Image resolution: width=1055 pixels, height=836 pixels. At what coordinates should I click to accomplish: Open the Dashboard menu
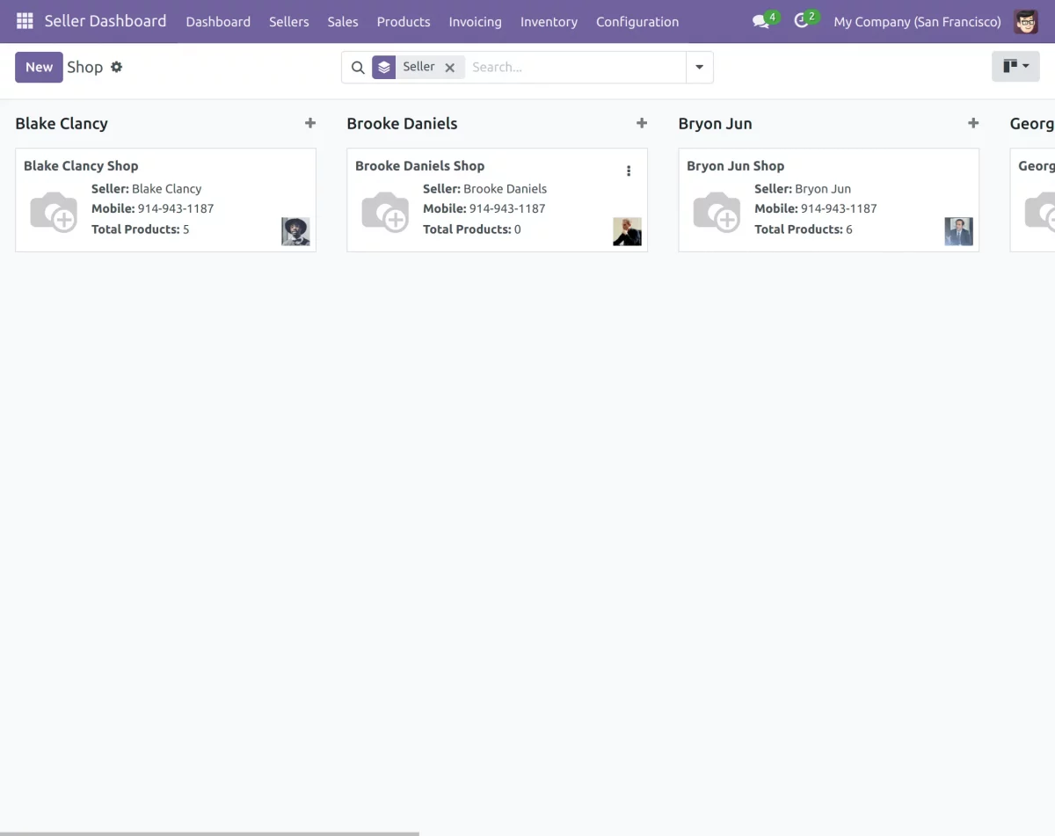pyautogui.click(x=218, y=22)
